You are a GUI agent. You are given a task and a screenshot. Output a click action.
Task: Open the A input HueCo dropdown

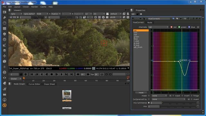click(56, 14)
